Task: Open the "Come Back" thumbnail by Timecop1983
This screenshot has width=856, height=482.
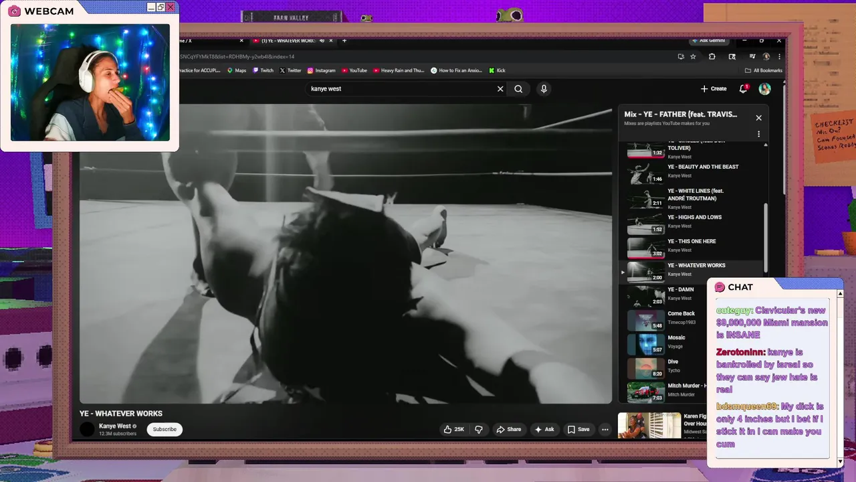Action: pyautogui.click(x=646, y=320)
